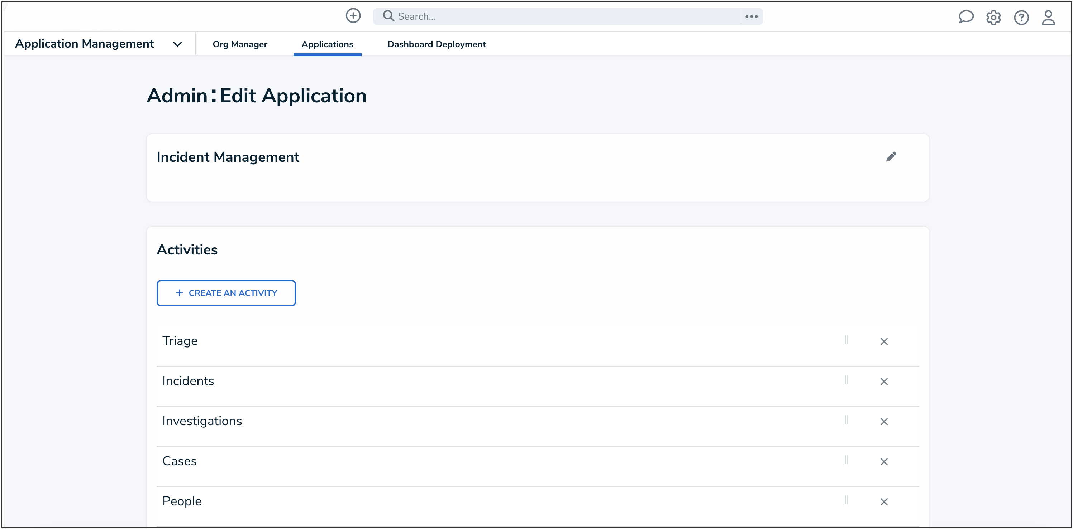Screen dimensions: 1073x529
Task: Open the messages chat panel
Action: (966, 17)
